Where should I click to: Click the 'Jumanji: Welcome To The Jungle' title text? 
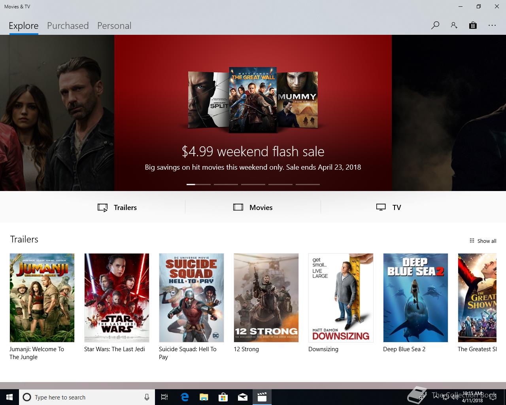37,353
